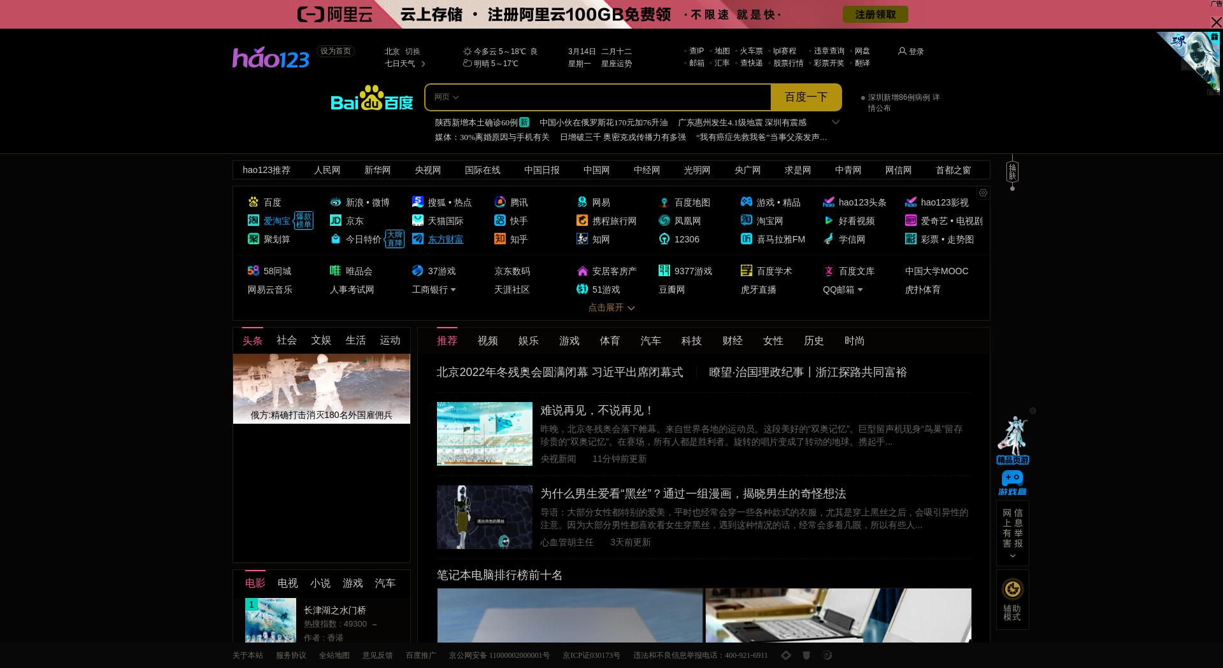Switch to the 财经 feed tab
1223x668 pixels.
click(733, 341)
